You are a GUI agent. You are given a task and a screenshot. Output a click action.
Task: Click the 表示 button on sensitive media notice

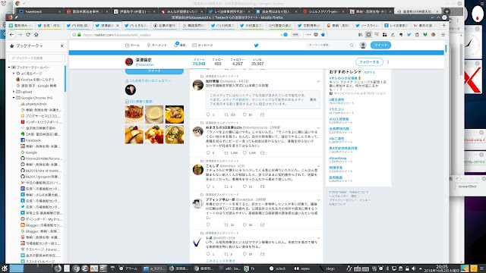point(313,99)
